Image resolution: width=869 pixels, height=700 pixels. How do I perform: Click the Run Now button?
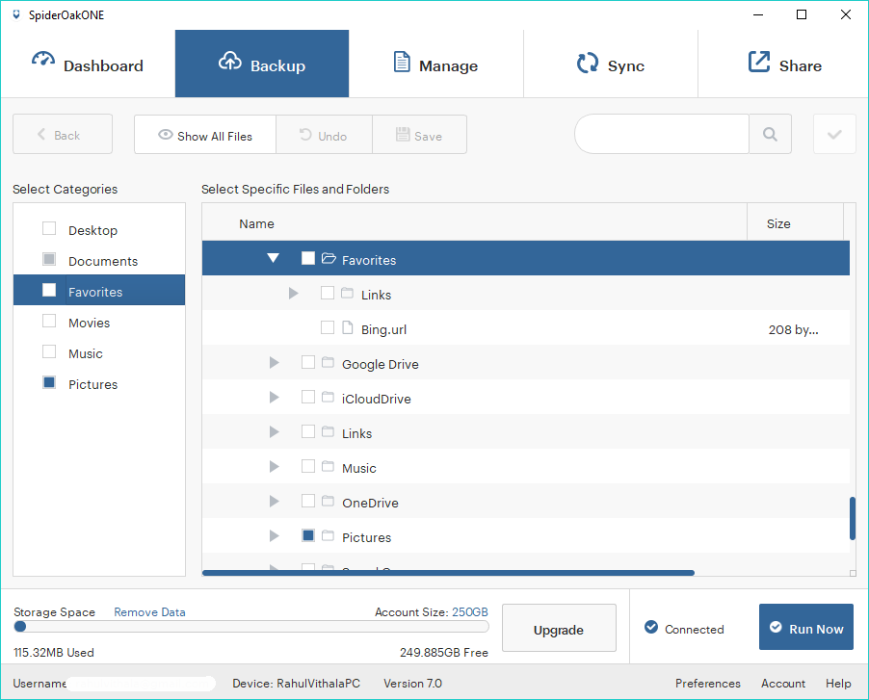(x=806, y=627)
